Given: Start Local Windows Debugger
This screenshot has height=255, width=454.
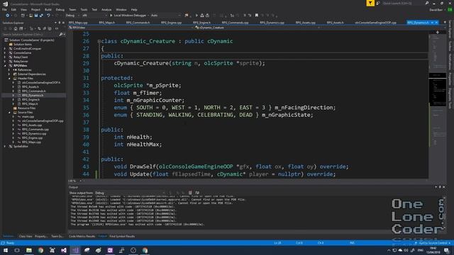Looking at the screenshot, I should (x=128, y=16).
